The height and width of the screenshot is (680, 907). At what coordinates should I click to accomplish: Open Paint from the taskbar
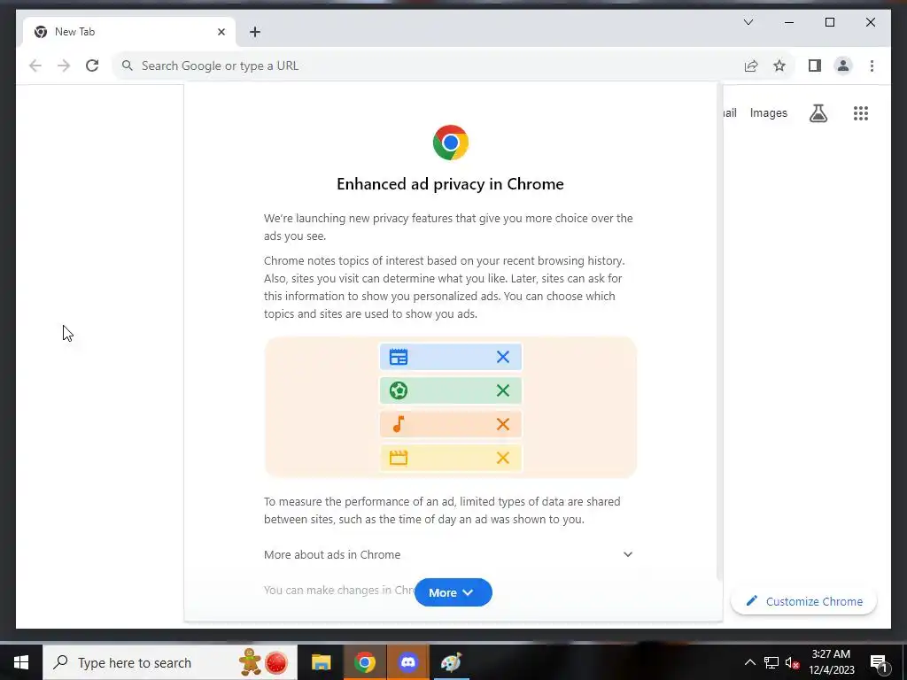(451, 662)
